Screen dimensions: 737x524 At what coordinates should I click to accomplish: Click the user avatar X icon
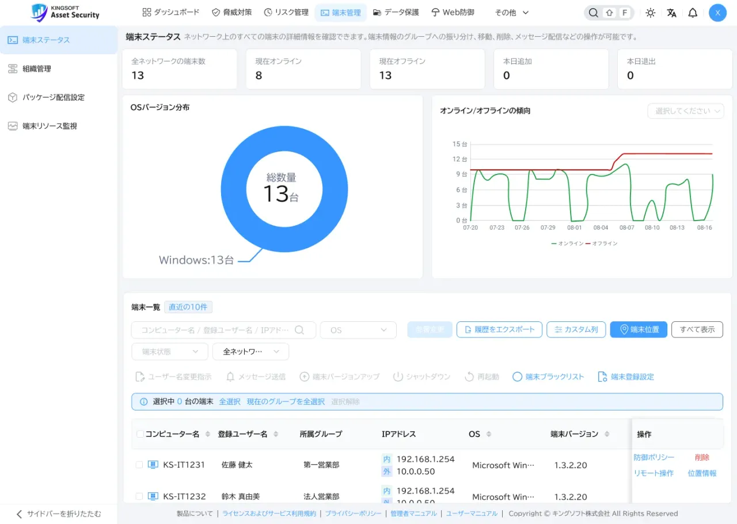[x=717, y=13]
